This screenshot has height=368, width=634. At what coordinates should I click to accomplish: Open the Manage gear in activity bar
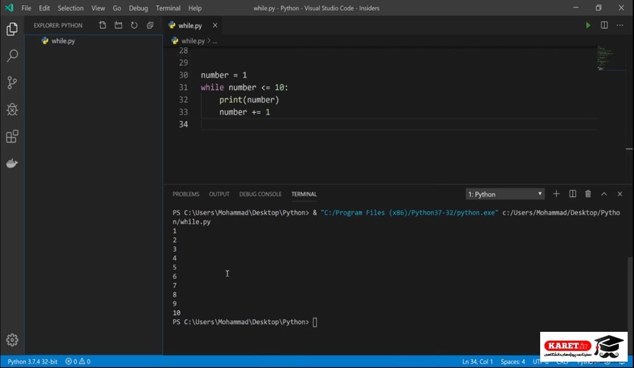[x=12, y=339]
